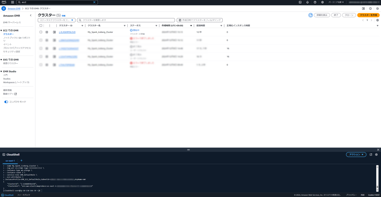Open イベント in sidebar

pos(7,44)
